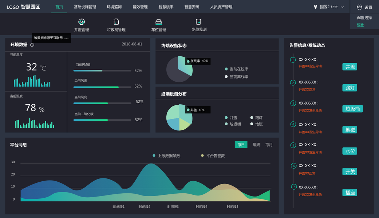Open the 车位管理 parking icon
379x218 pixels.
[159, 22]
